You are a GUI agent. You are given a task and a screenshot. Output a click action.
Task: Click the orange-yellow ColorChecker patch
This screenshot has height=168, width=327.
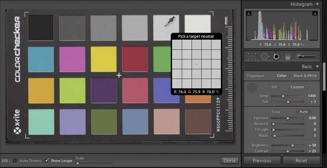(x=41, y=91)
